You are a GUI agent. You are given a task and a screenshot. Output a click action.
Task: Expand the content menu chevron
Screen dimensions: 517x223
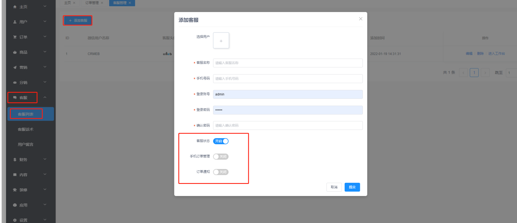point(45,174)
